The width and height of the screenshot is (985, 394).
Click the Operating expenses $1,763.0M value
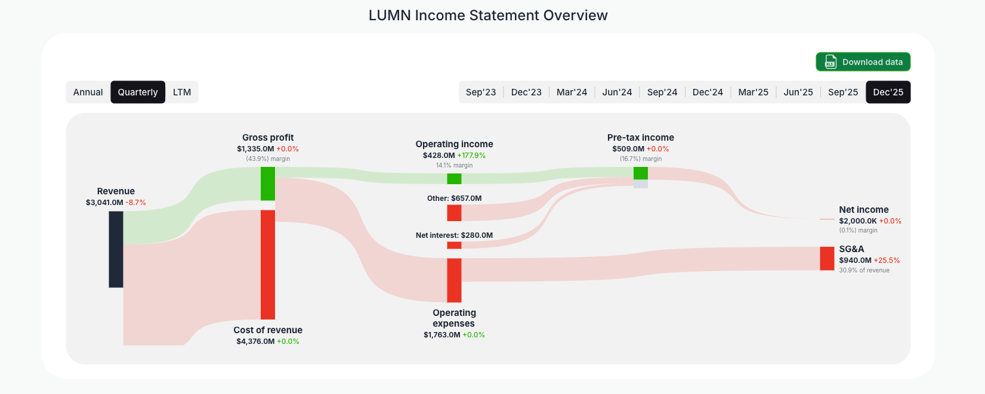[x=442, y=335]
